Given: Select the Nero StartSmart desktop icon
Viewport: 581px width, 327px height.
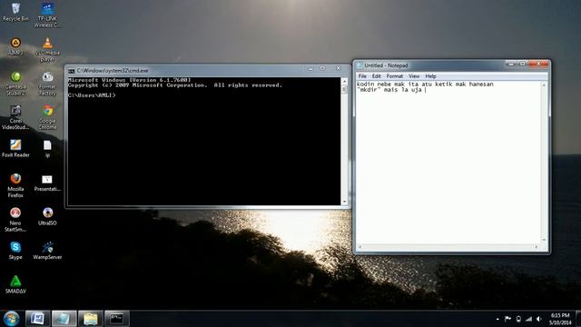Looking at the screenshot, I should (x=15, y=220).
